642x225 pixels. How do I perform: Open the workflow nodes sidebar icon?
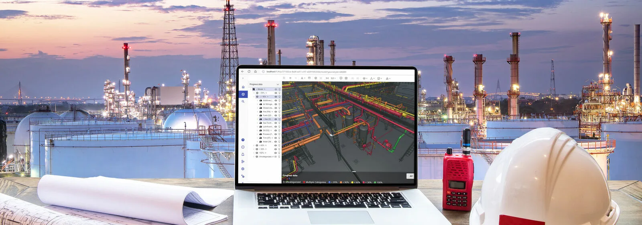pos(243,162)
